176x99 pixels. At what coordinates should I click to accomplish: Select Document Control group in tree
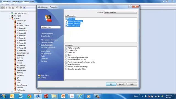23,26
